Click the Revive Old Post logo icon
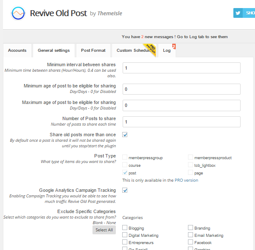The height and width of the screenshot is (250, 255). click(x=18, y=13)
